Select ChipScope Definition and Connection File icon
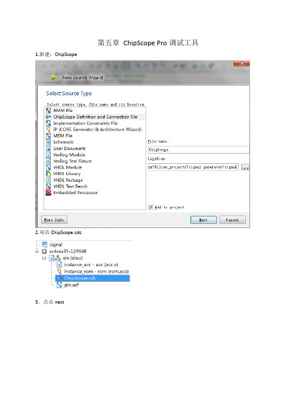The width and height of the screenshot is (296, 418). tap(48, 117)
